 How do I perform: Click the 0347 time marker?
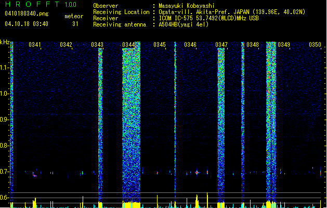[221, 45]
